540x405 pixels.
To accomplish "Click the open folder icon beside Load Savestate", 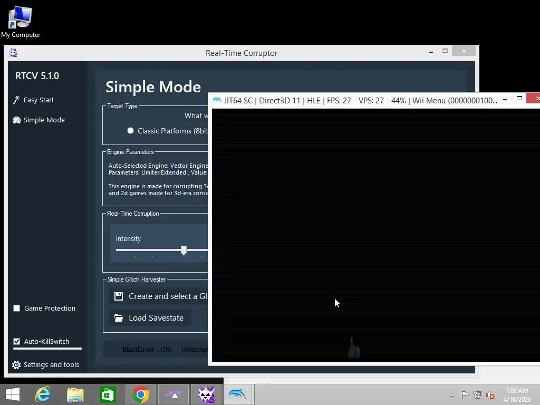I will [119, 318].
